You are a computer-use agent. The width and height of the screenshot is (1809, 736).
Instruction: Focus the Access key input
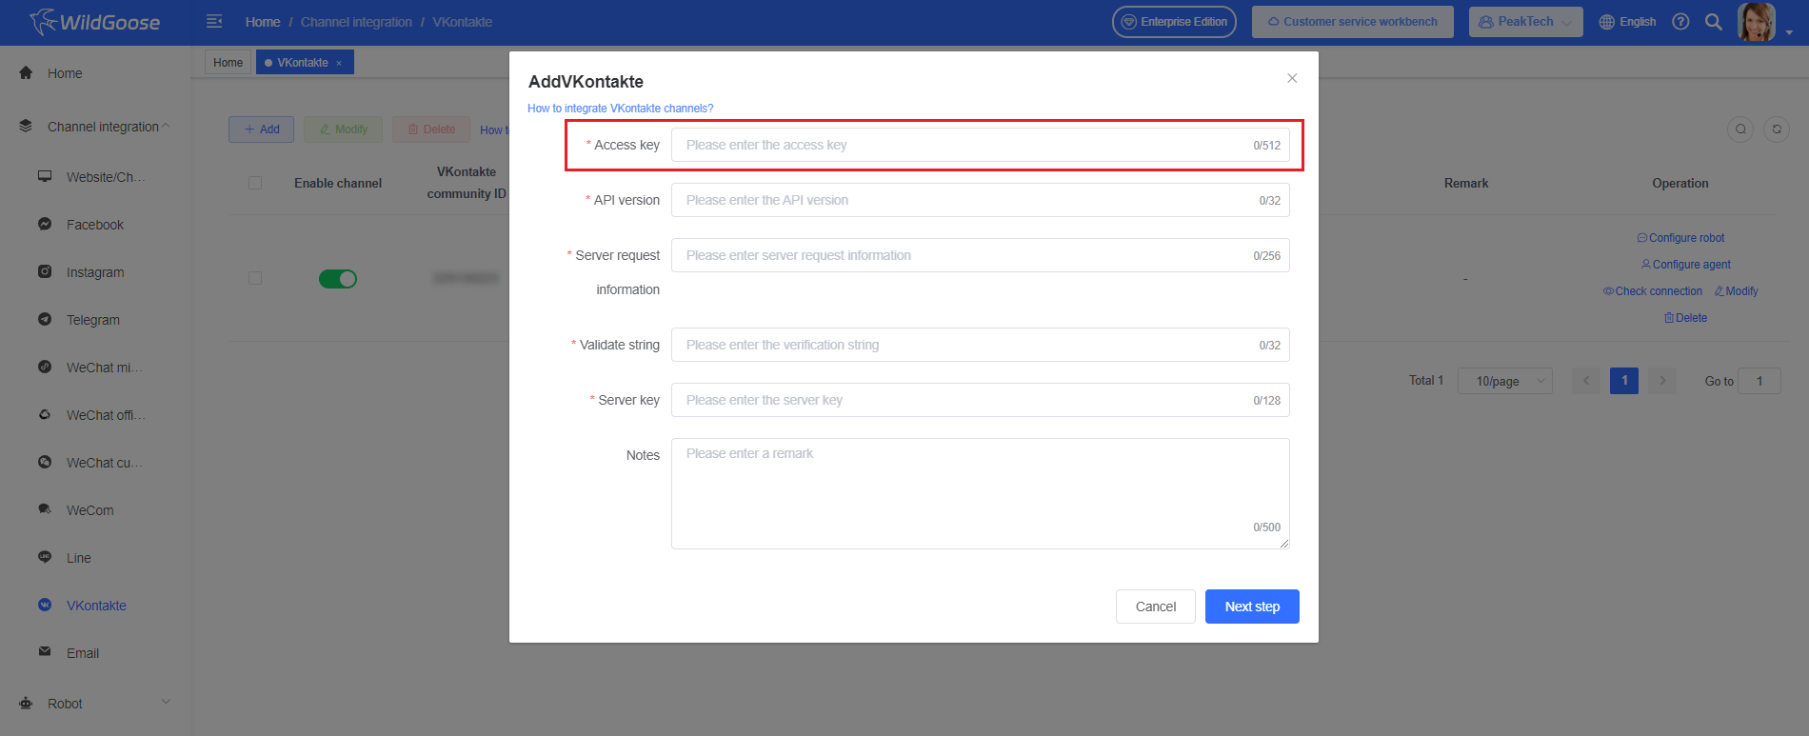tap(981, 145)
